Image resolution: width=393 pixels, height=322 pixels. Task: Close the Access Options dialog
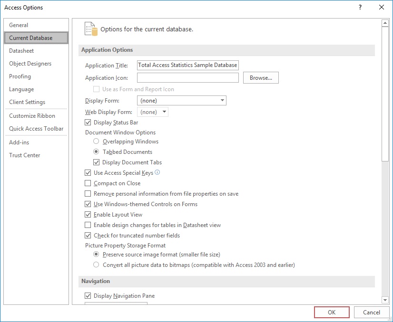click(382, 7)
